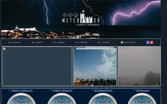The height and width of the screenshot is (104, 167).
Task: Open the Μ.Σ. ΣΕΡΡΩΝ menu
Action: pyautogui.click(x=104, y=42)
